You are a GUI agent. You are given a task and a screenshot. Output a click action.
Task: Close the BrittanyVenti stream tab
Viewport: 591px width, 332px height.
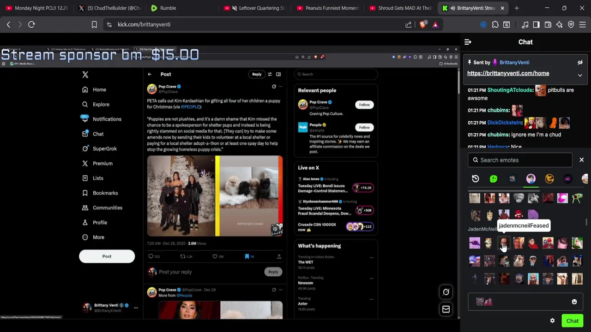(x=502, y=8)
